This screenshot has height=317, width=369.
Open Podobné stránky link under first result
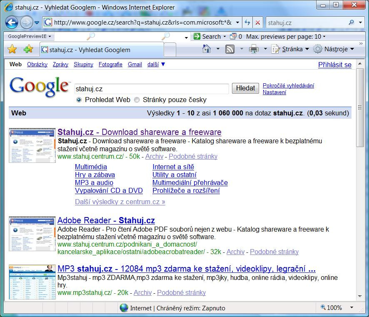193,157
